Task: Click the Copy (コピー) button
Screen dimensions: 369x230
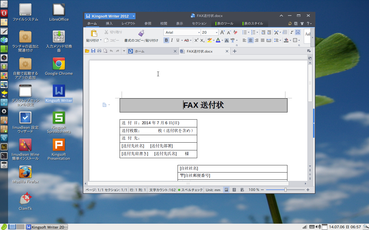Action: [112, 40]
